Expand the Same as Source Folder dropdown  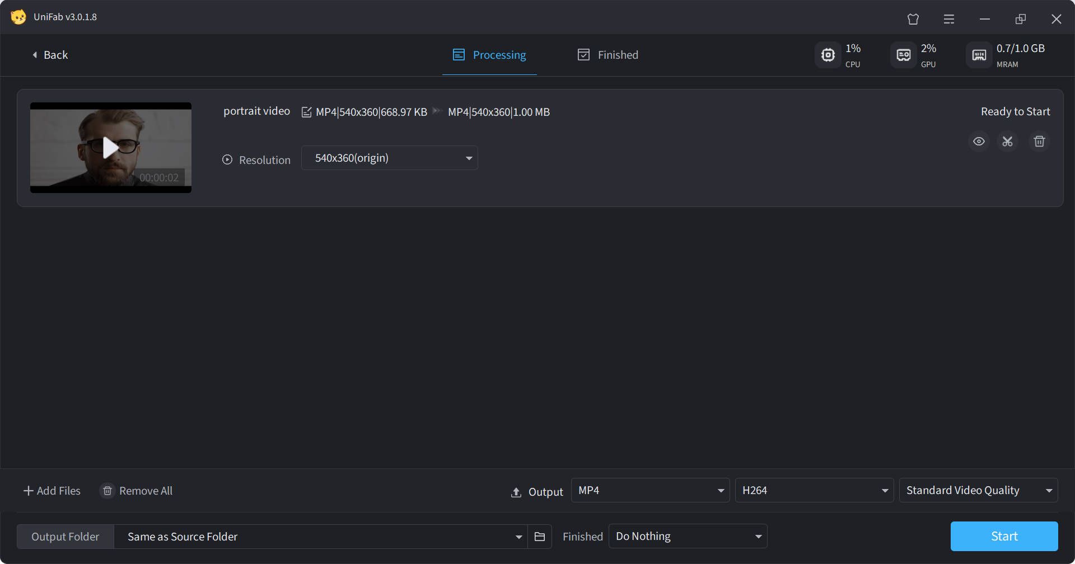click(321, 537)
